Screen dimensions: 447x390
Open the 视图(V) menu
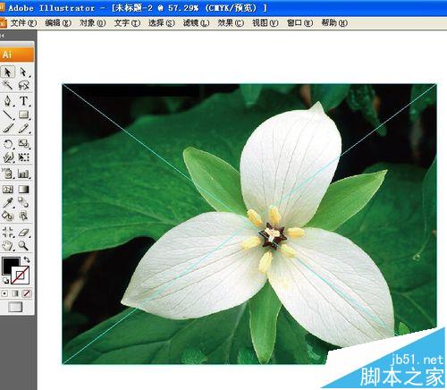[x=266, y=23]
